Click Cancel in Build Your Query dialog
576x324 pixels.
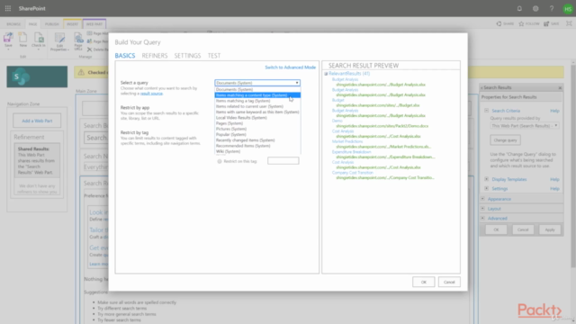point(449,282)
